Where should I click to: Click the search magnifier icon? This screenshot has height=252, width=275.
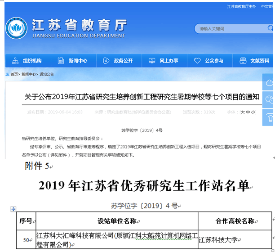(x=270, y=28)
